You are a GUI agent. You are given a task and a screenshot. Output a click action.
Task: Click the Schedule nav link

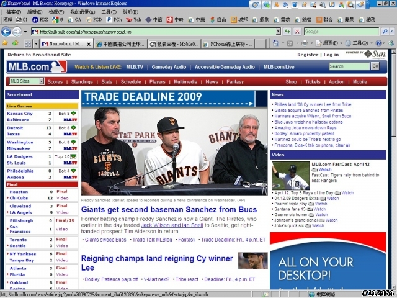point(131,81)
